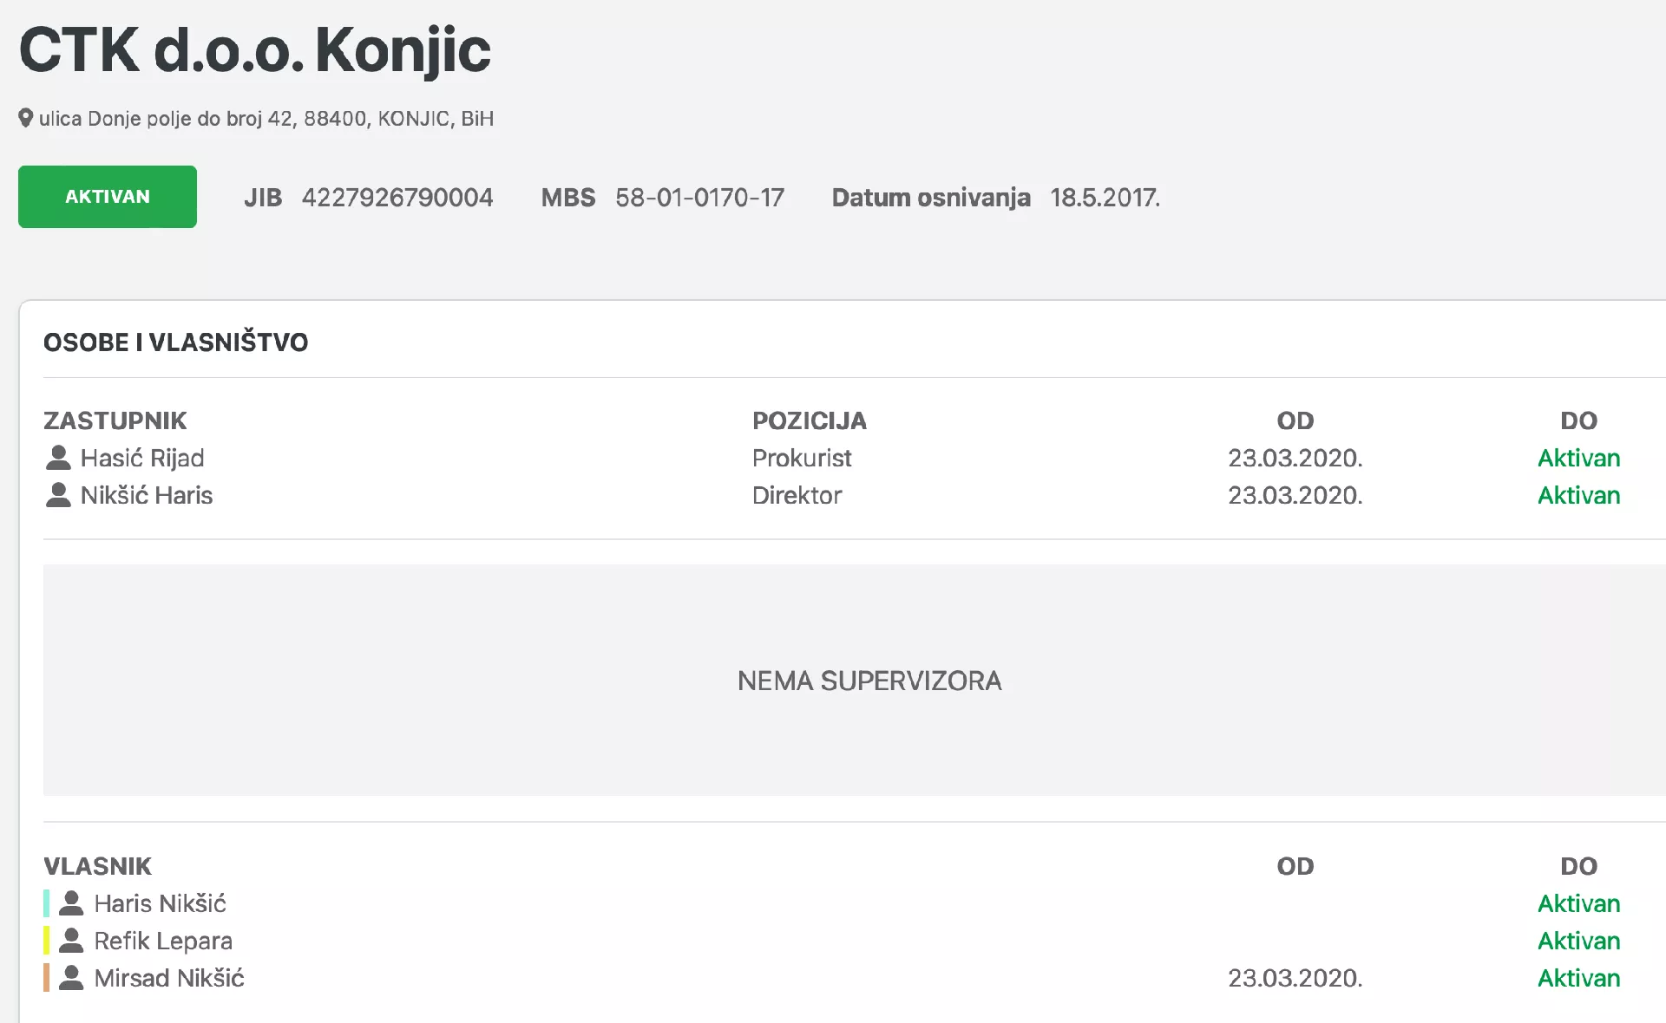Click the company address text
Screen dimensions: 1666x1023
(266, 119)
